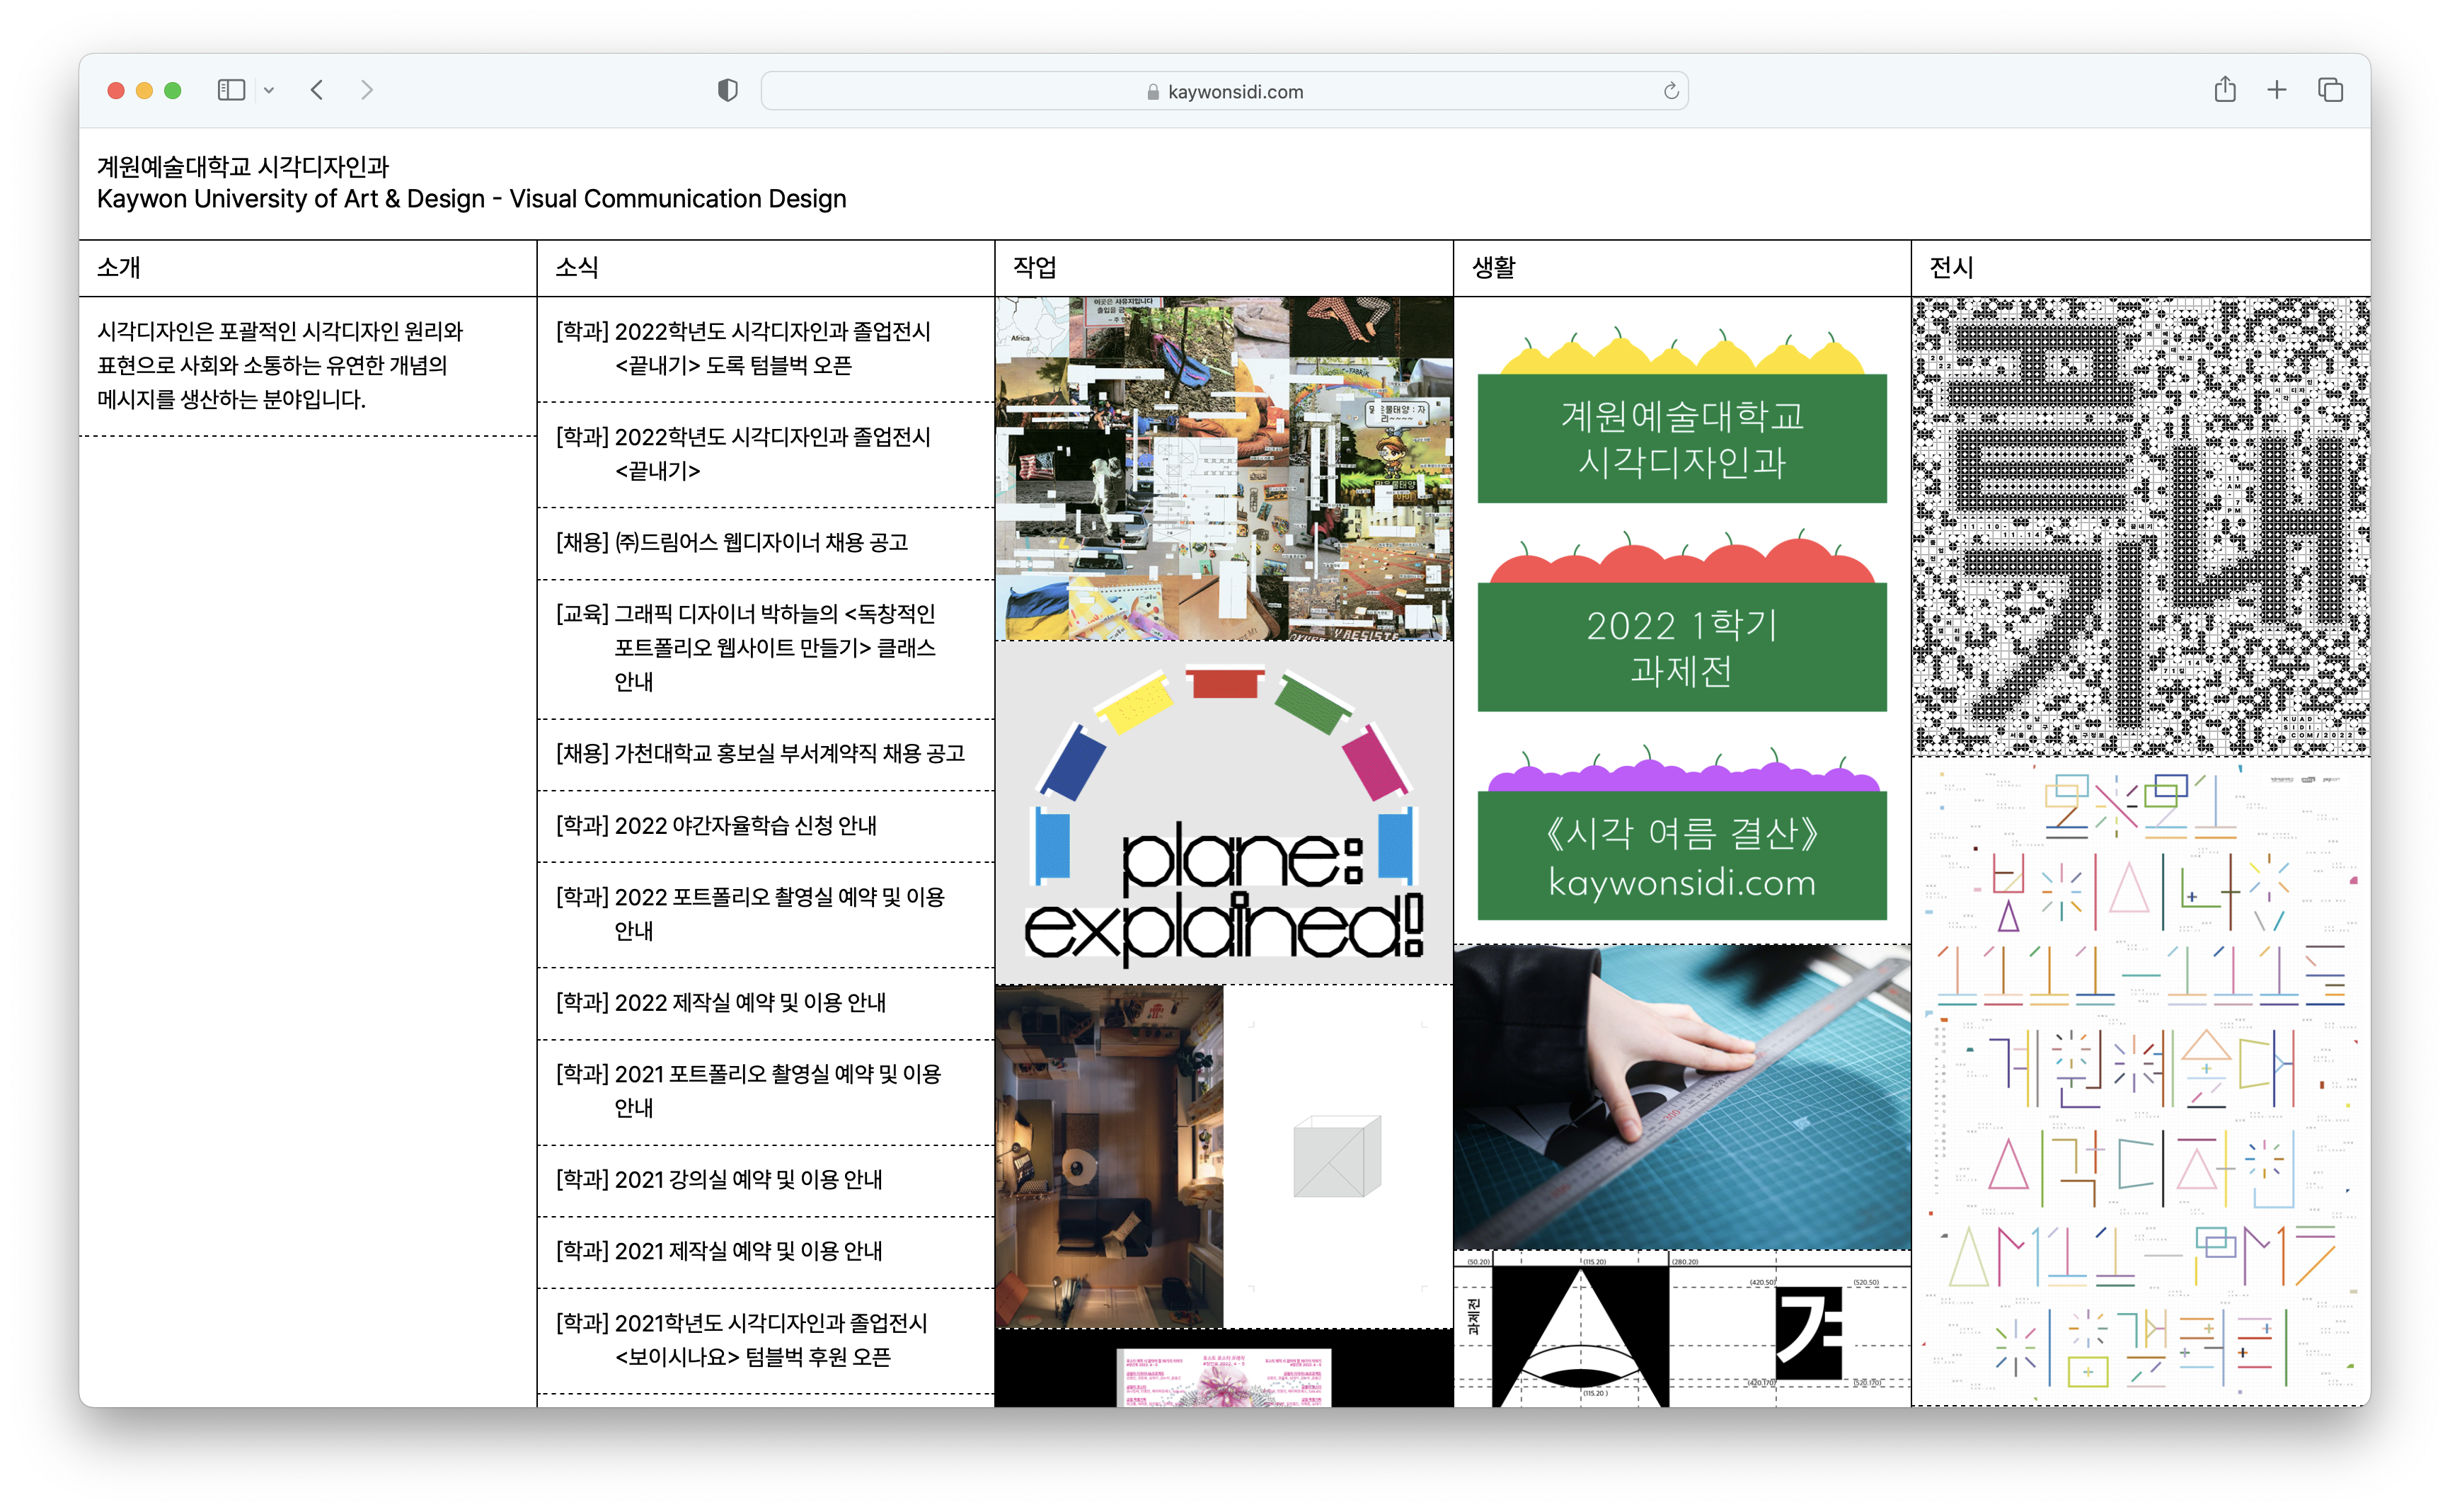The image size is (2450, 1512).
Task: Open a new tab with plus icon
Action: (2277, 90)
